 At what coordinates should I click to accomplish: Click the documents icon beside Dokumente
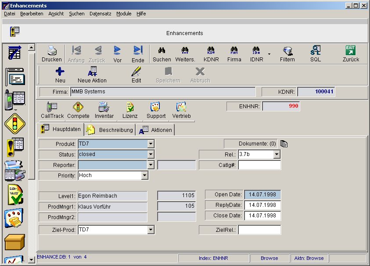[284, 144]
